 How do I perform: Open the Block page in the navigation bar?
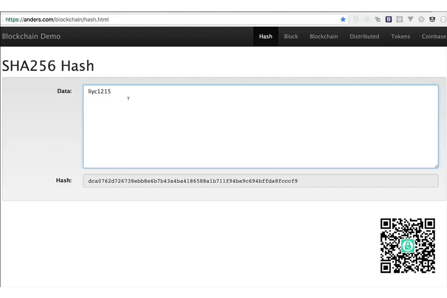click(291, 36)
